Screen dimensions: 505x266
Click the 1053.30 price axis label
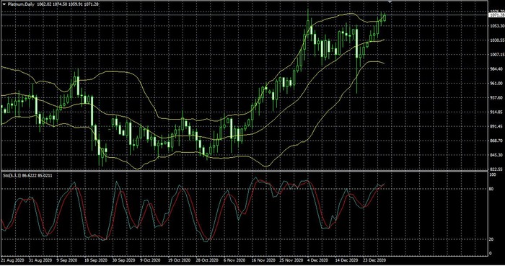[x=497, y=26]
